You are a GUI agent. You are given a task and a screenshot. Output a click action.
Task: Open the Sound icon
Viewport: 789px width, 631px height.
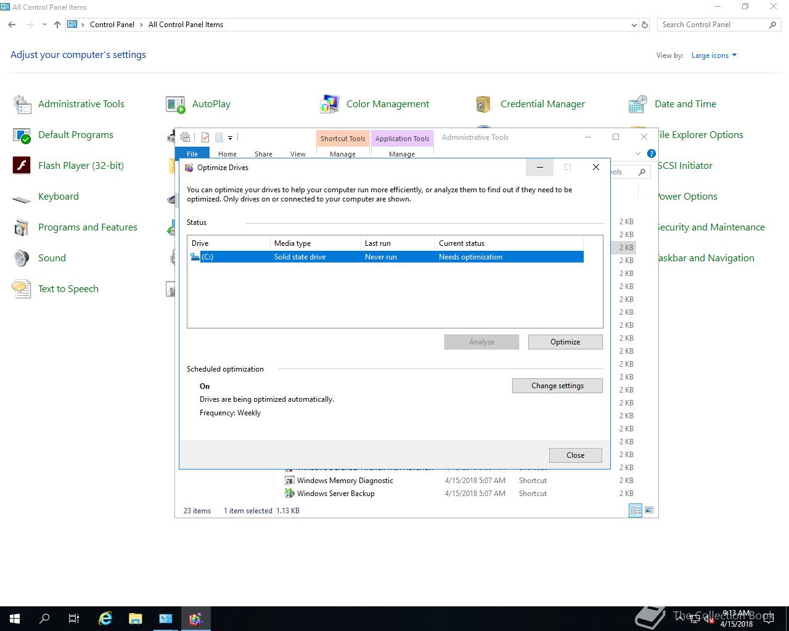coord(22,258)
